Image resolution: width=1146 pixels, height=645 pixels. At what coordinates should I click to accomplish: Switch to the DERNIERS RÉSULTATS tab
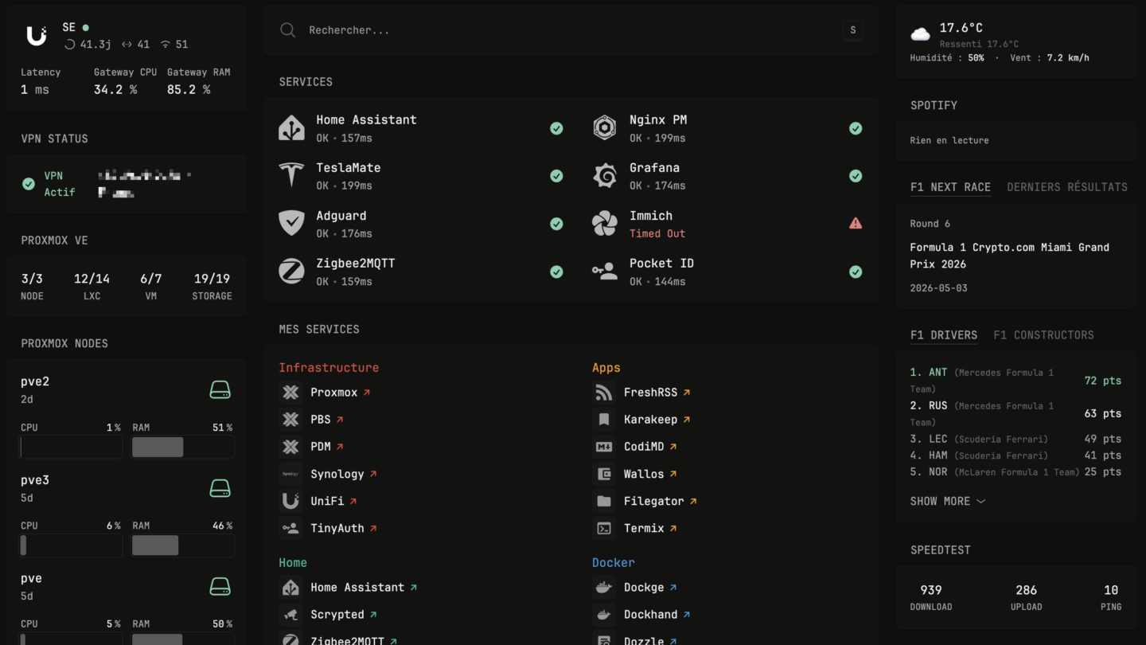(1067, 187)
